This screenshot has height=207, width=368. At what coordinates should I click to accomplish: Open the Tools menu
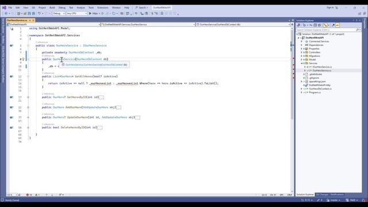pos(91,7)
